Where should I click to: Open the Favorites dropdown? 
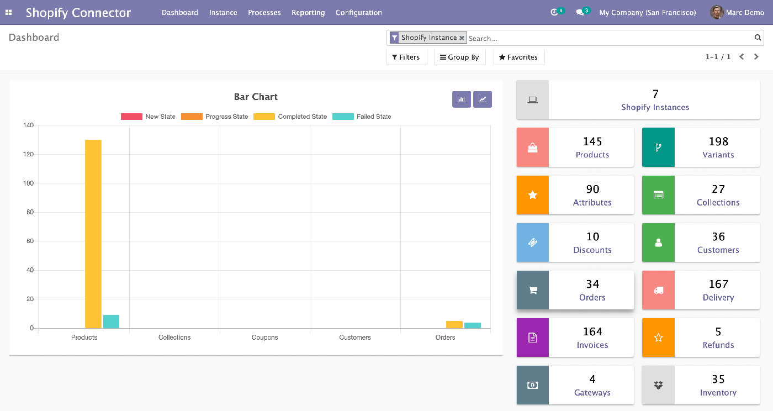(518, 57)
